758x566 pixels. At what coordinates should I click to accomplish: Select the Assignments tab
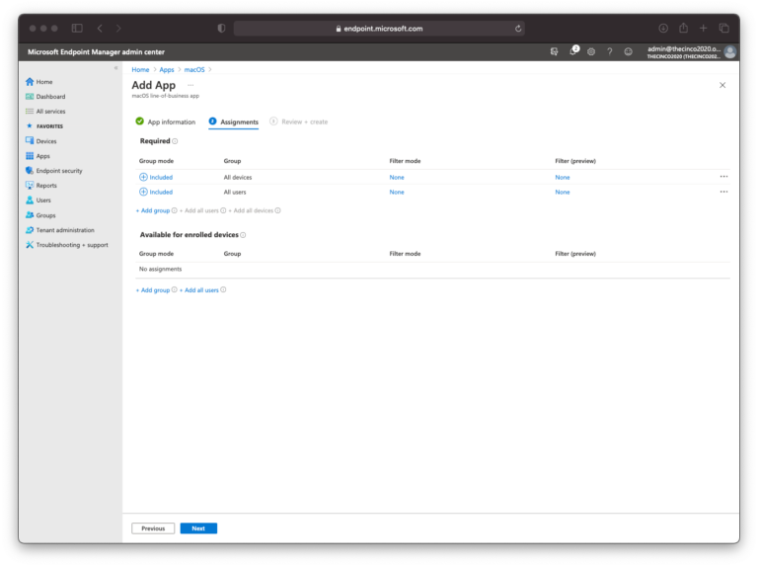tap(239, 121)
